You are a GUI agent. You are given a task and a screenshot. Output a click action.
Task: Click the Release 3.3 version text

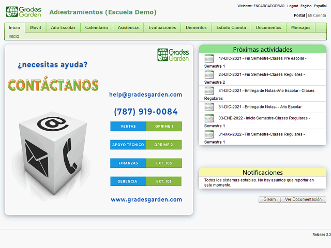(322, 234)
